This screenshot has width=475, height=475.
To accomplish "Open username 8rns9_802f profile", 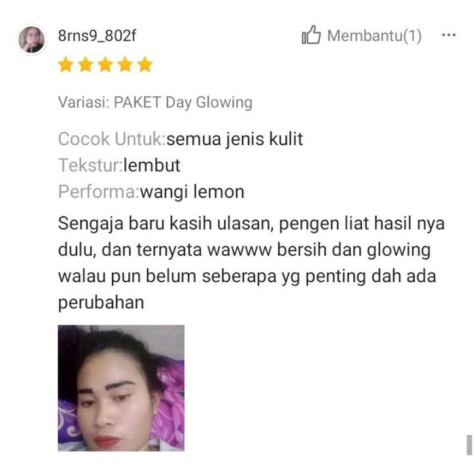I will (x=97, y=36).
